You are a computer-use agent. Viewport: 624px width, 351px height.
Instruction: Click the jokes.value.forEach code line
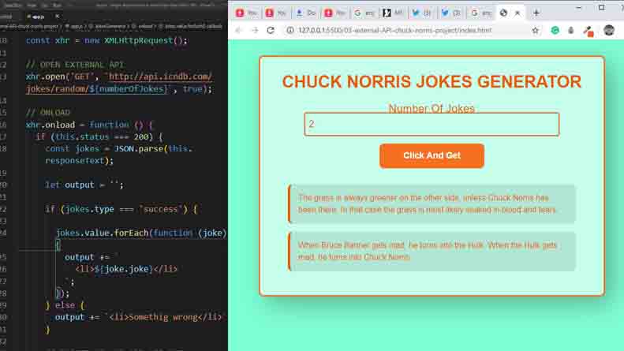(141, 233)
